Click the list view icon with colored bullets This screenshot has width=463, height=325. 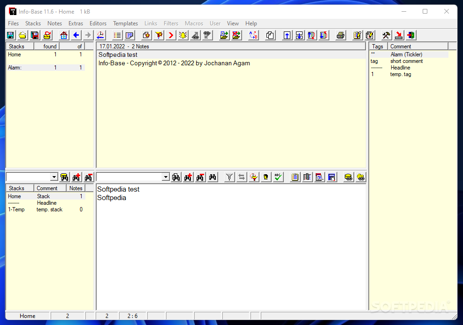(117, 36)
